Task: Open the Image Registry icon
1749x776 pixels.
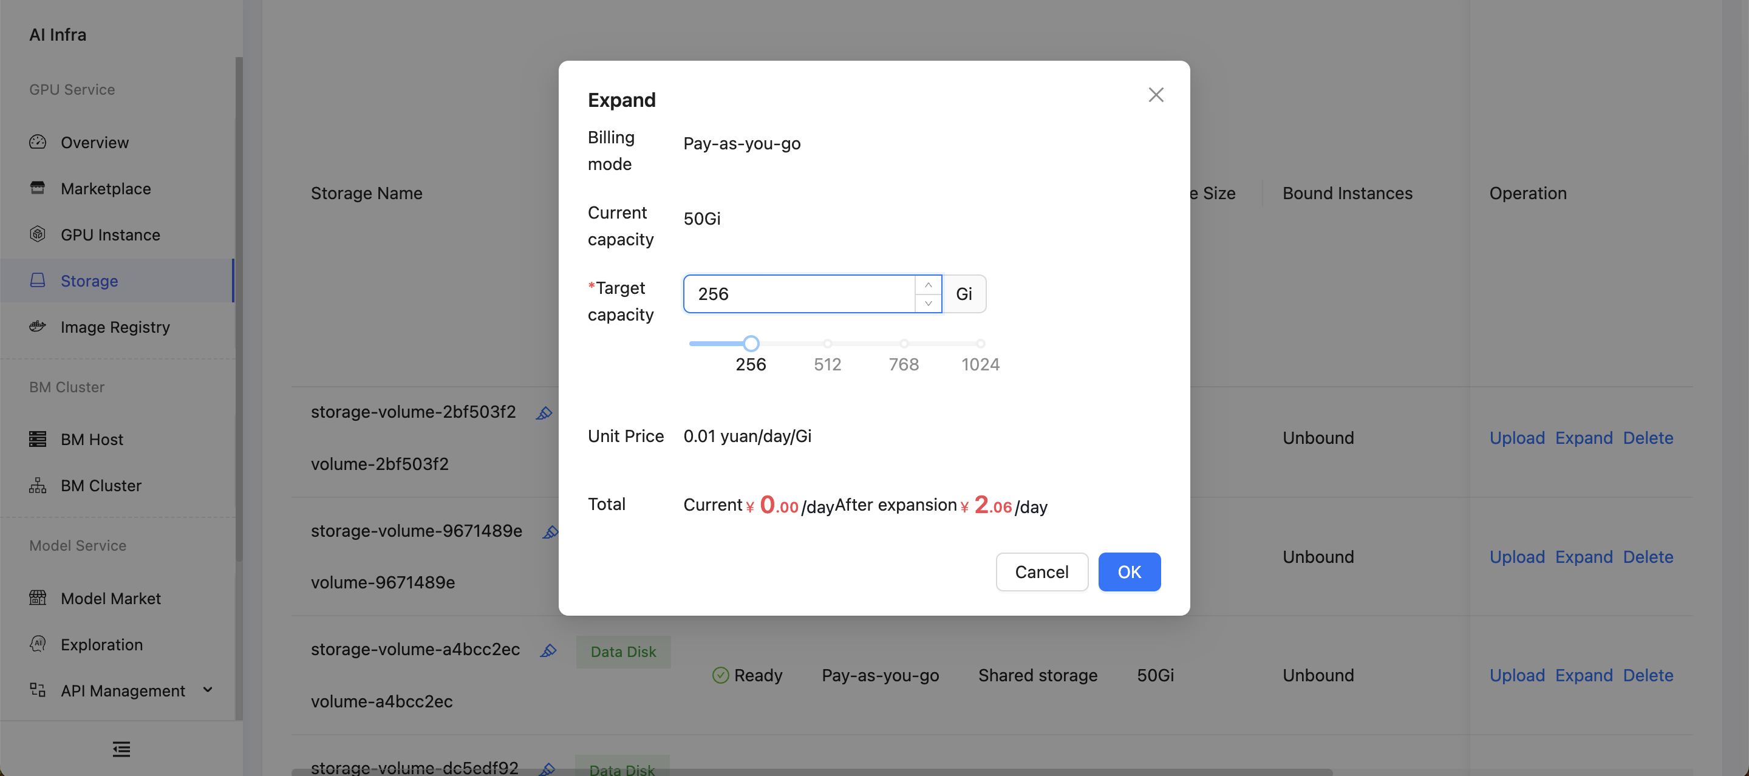Action: point(37,327)
